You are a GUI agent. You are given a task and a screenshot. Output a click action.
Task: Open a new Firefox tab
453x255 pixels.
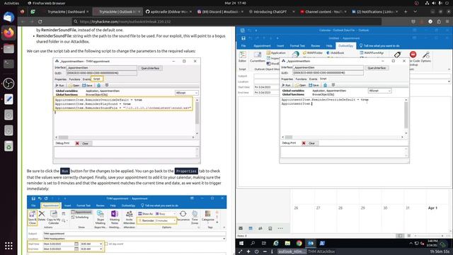pyautogui.click(x=406, y=12)
